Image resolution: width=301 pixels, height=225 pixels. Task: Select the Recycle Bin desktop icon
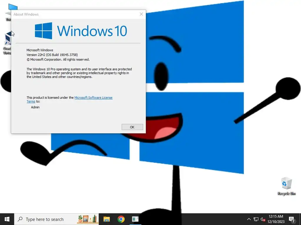coord(286,186)
